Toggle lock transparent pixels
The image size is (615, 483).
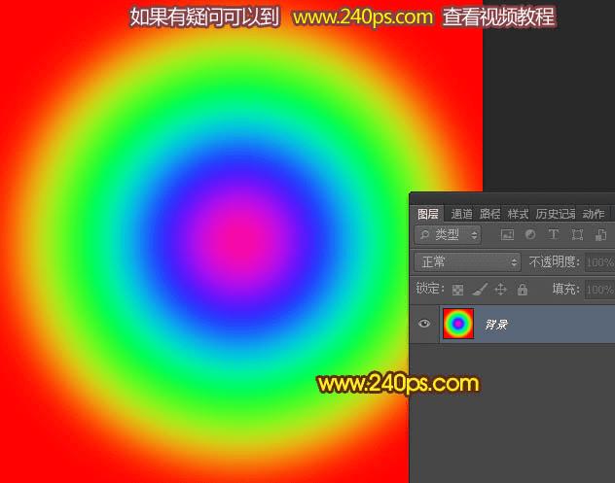click(x=457, y=290)
